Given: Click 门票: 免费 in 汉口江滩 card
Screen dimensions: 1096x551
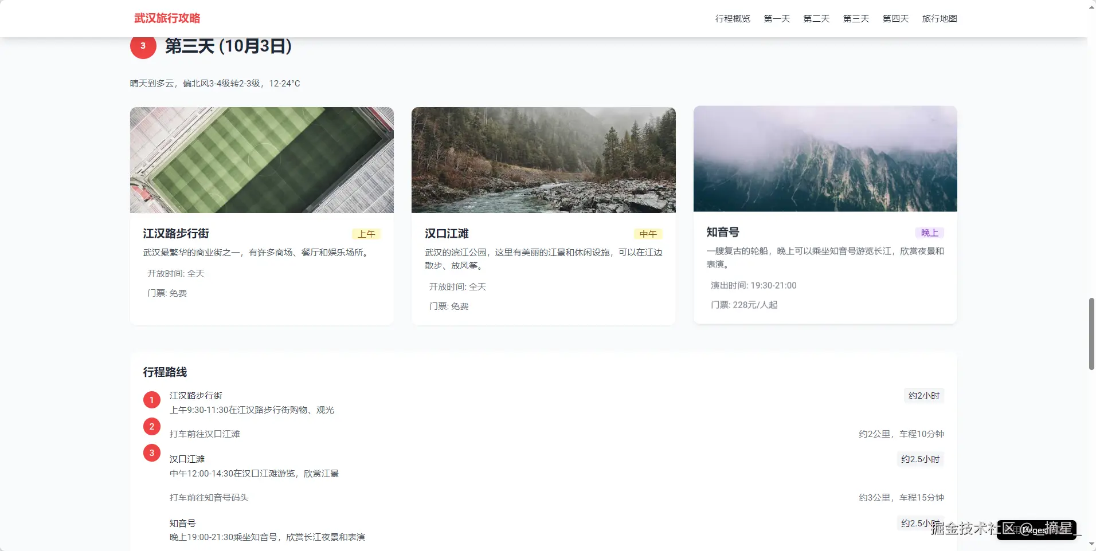Looking at the screenshot, I should 449,306.
